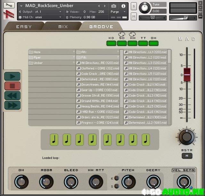The image size is (205, 196).
Task: Click the red master volume fader
Action: click(x=187, y=74)
